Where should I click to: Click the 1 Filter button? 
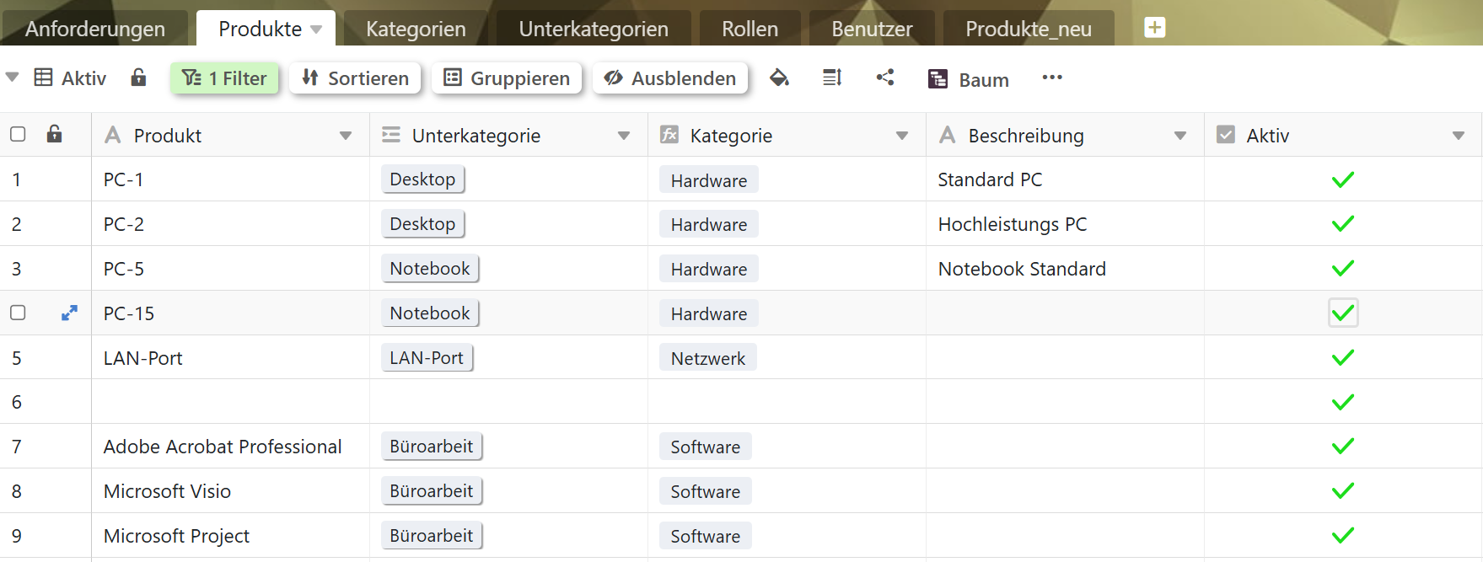pyautogui.click(x=224, y=78)
